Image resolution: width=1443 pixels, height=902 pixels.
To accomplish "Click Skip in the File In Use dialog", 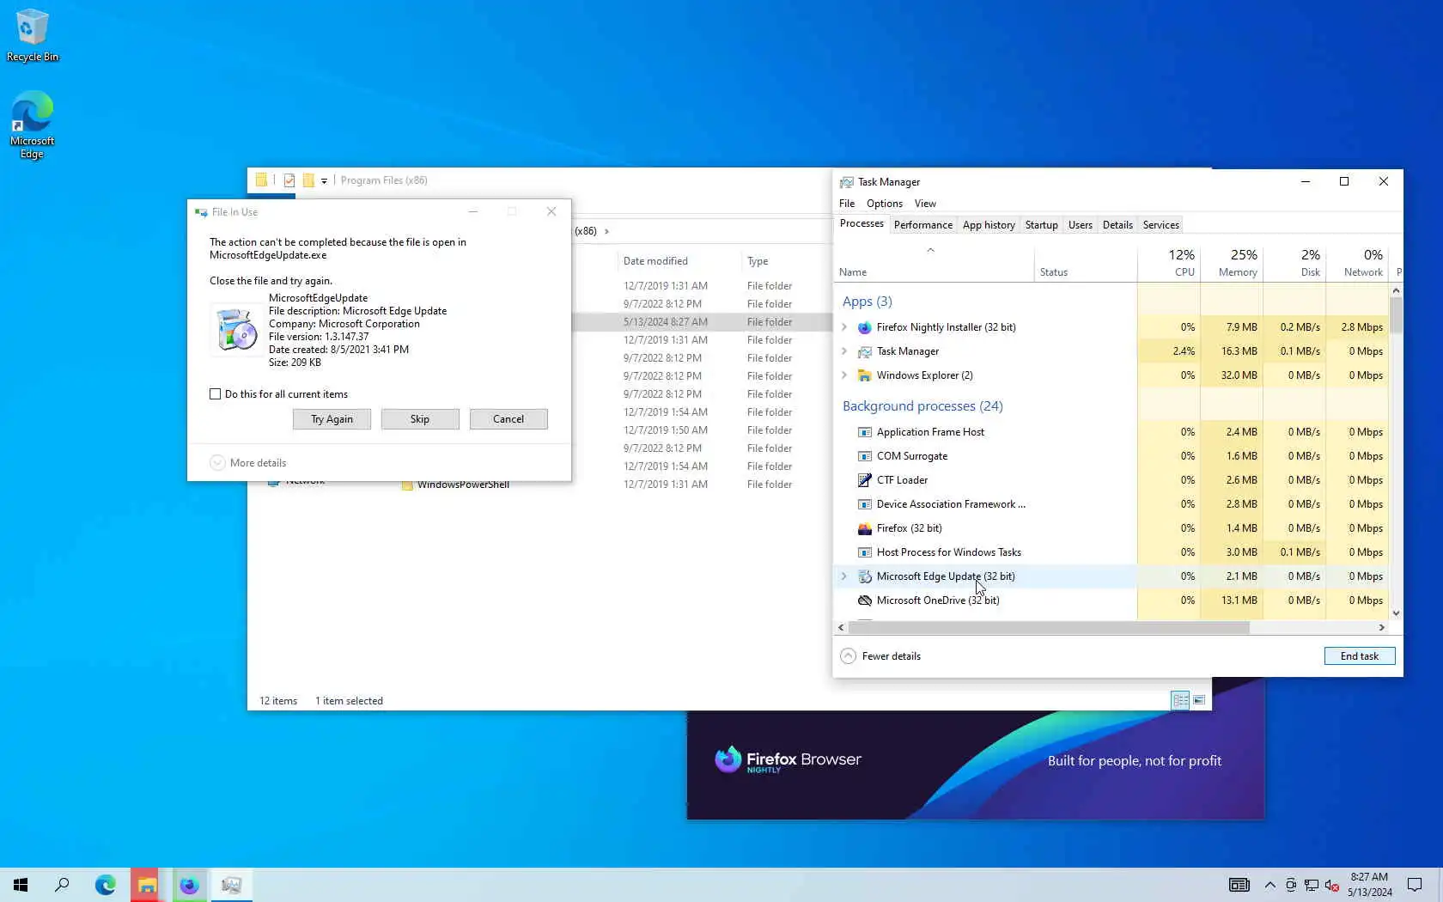I will tap(420, 419).
